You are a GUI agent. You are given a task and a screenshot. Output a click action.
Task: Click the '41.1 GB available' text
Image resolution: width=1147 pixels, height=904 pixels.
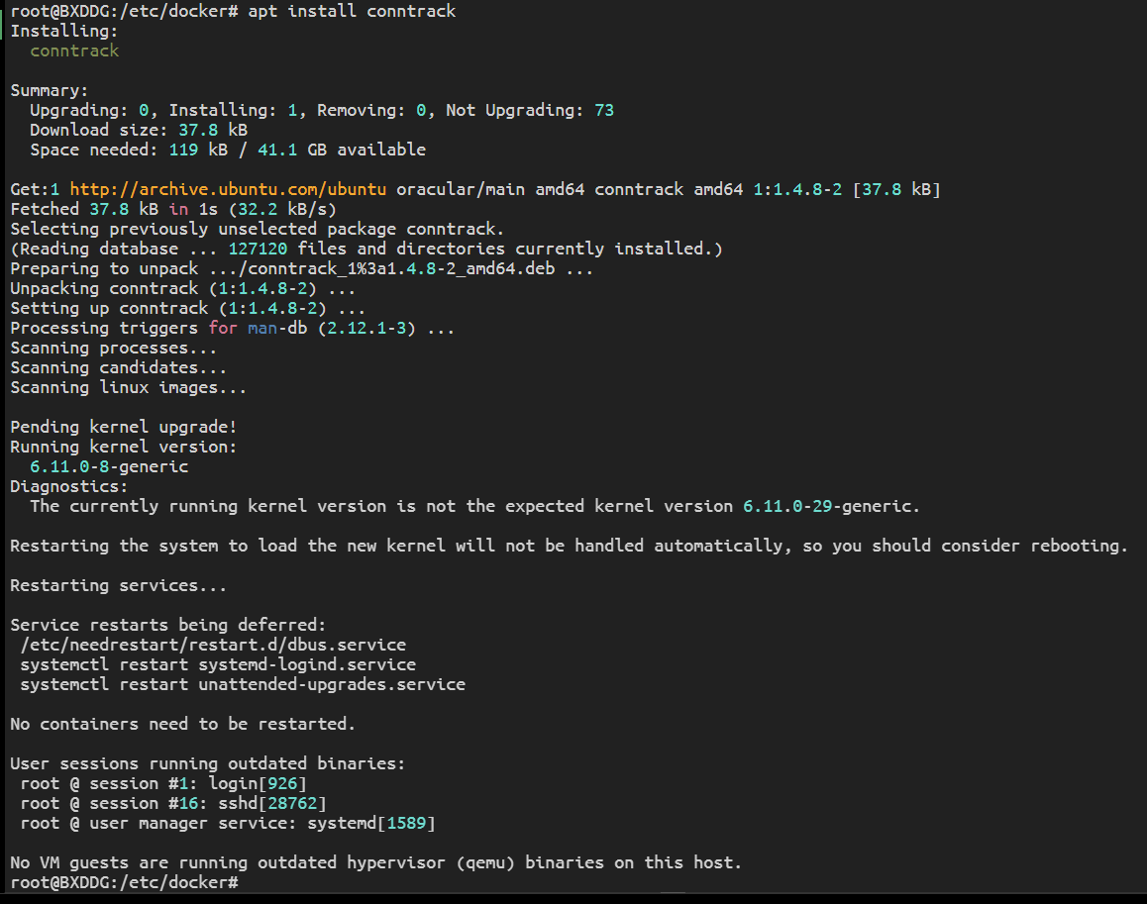click(342, 150)
